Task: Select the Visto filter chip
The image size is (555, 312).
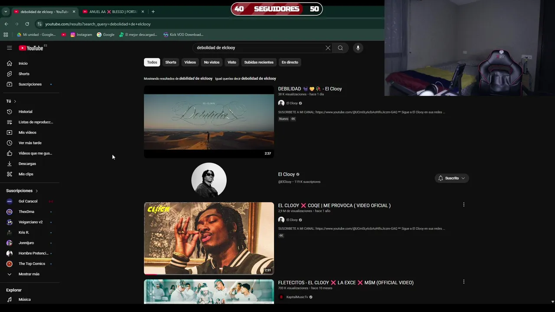Action: [232, 62]
